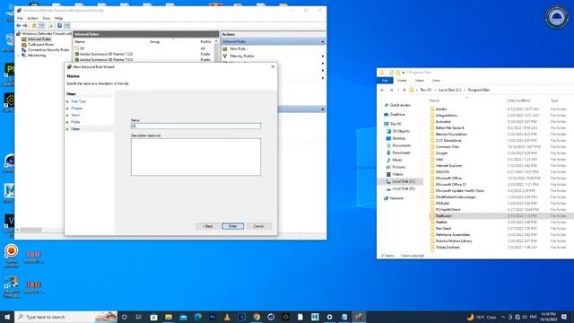Open Task View on taskbar
The image size is (574, 323).
139,317
